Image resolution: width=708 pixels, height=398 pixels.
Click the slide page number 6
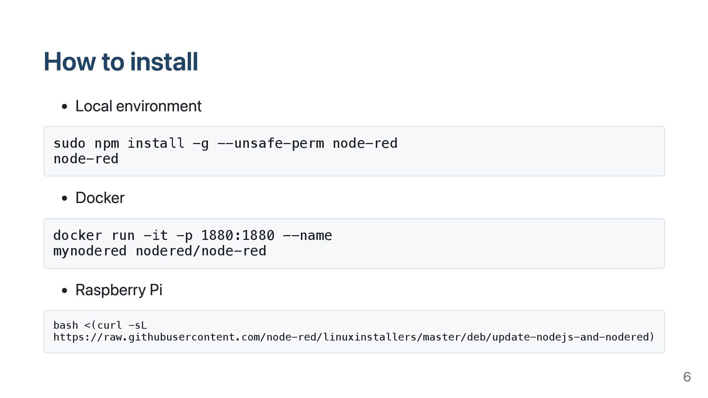(x=687, y=377)
